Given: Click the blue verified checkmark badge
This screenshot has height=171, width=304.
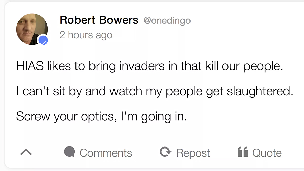Looking at the screenshot, I should click(x=43, y=40).
